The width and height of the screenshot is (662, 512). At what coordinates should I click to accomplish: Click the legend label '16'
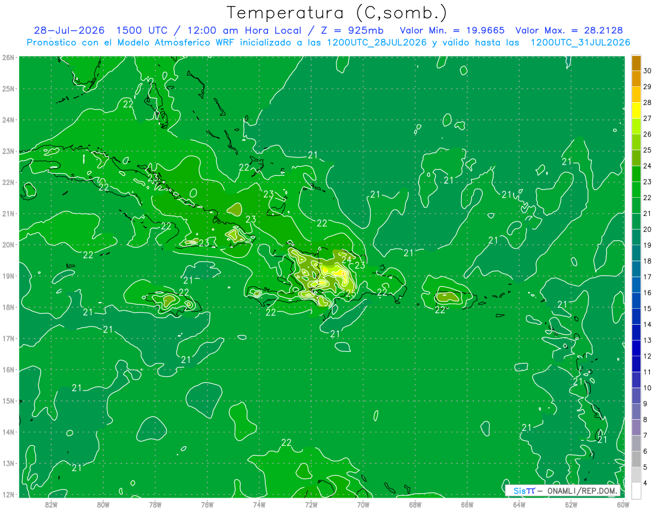click(647, 293)
